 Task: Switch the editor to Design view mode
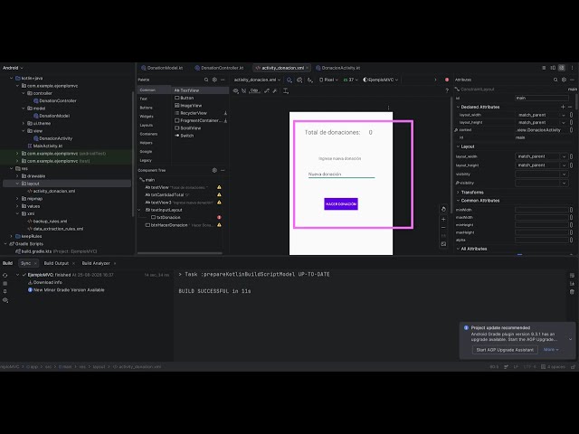(562, 68)
